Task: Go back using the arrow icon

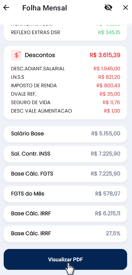Action: pyautogui.click(x=6, y=8)
